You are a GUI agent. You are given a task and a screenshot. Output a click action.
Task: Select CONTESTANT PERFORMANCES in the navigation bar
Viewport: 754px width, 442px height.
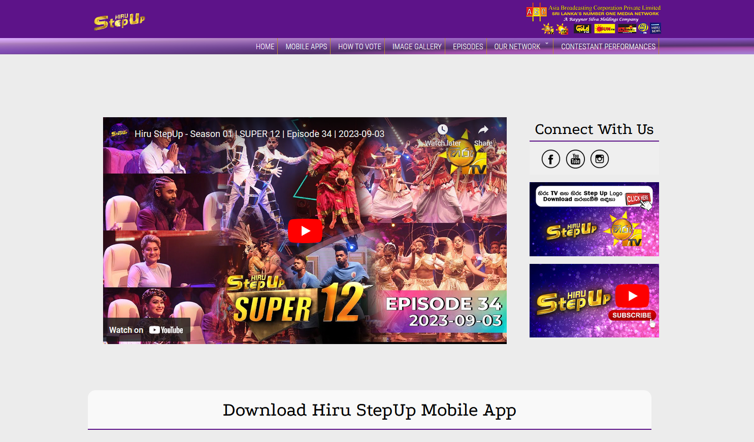[x=608, y=47]
